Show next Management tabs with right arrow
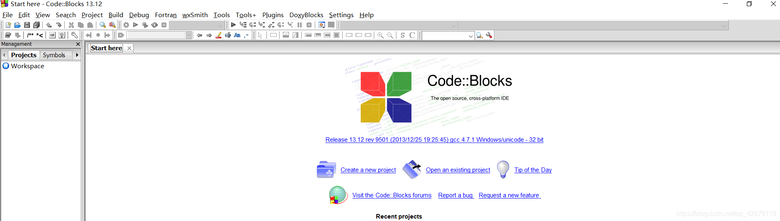Screen dimensions: 780x221 77,55
